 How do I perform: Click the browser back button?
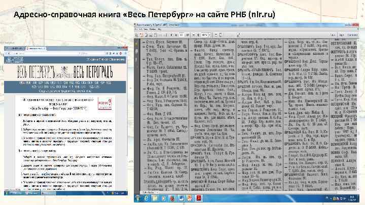pyautogui.click(x=9, y=54)
